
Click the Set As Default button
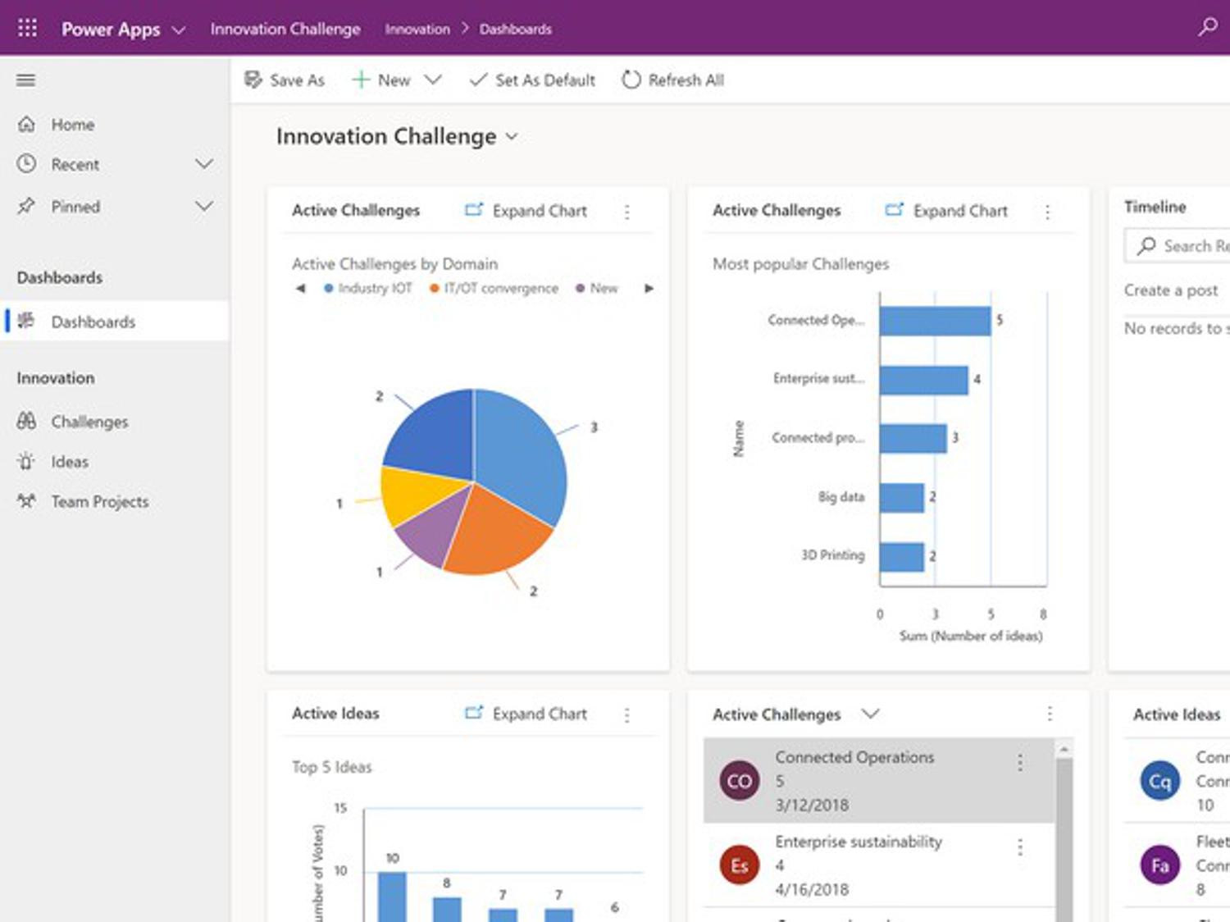[x=532, y=80]
